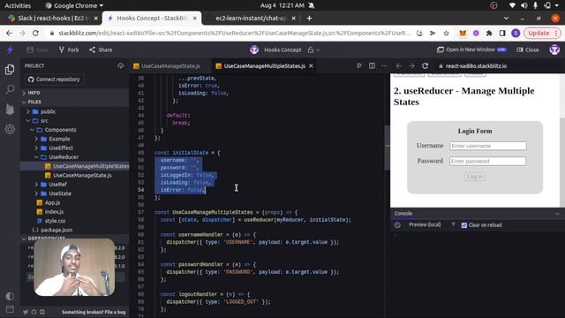The image size is (565, 318).
Task: Click the Close preview button
Action: point(528,49)
